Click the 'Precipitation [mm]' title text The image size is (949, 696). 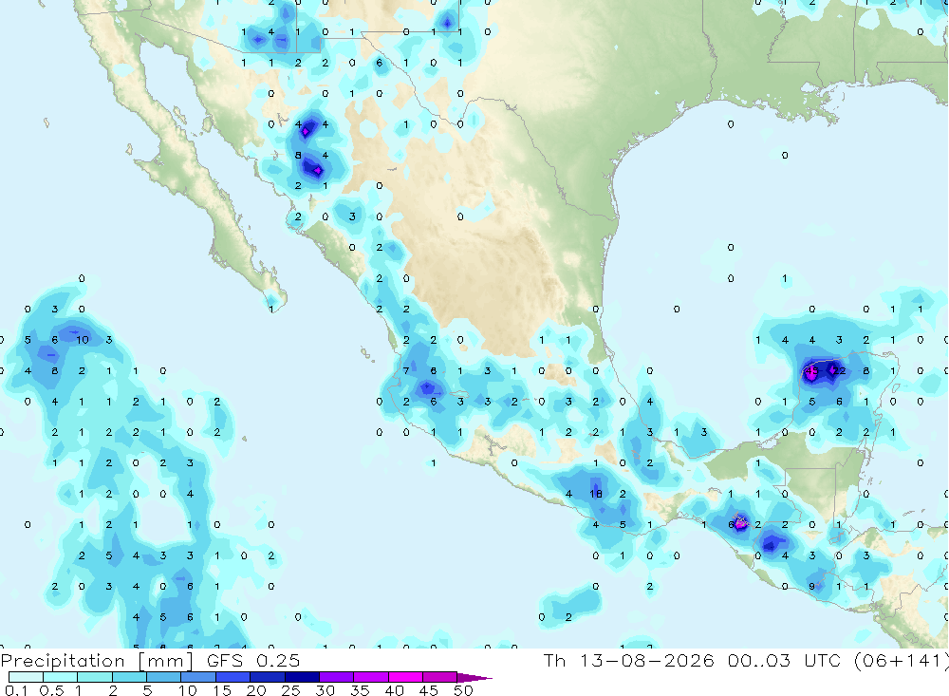(97, 661)
